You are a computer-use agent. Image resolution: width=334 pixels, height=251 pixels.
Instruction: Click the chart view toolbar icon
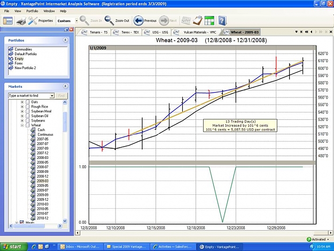[x=186, y=21]
